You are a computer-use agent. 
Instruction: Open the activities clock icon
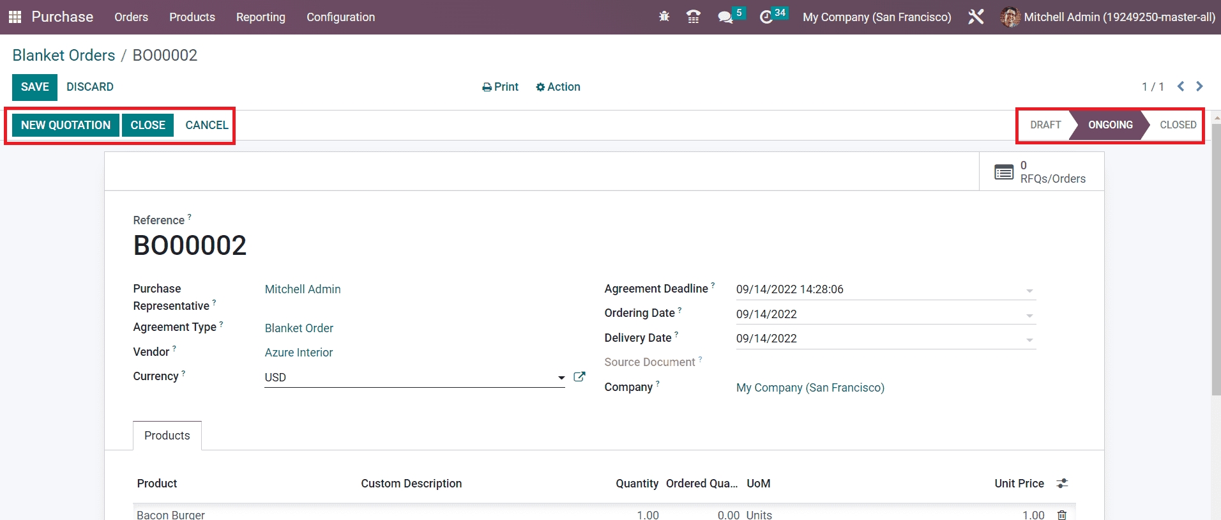pyautogui.click(x=766, y=17)
